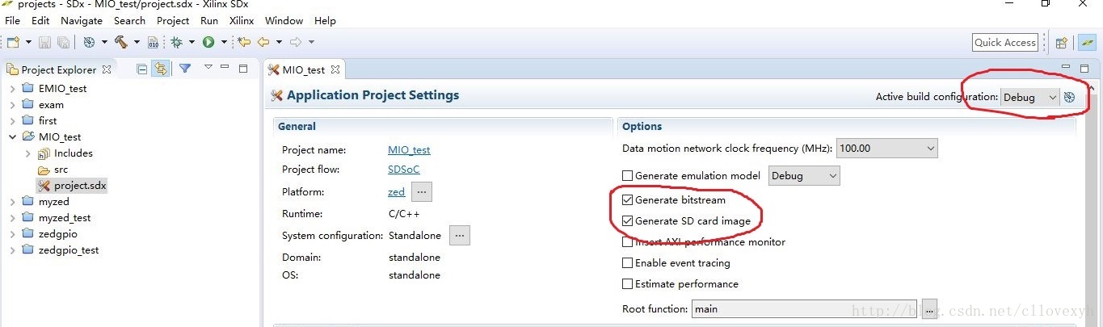Select project.sdx file in tree
The image size is (1103, 327).
pyautogui.click(x=71, y=185)
